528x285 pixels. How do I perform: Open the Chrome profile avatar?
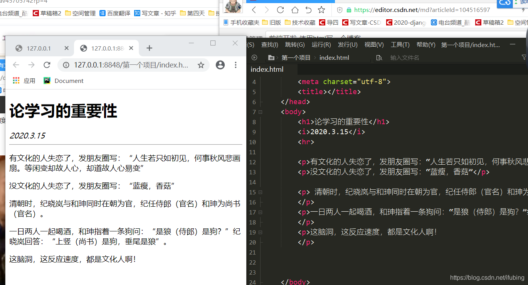220,65
